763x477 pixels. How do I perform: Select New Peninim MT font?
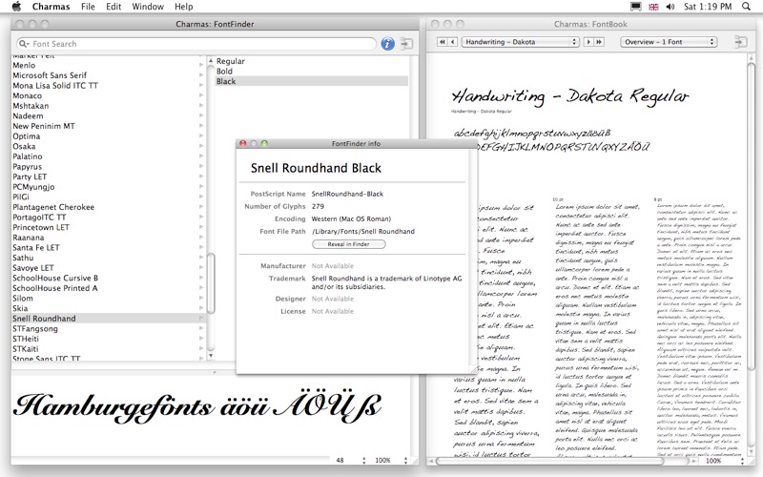coord(44,126)
